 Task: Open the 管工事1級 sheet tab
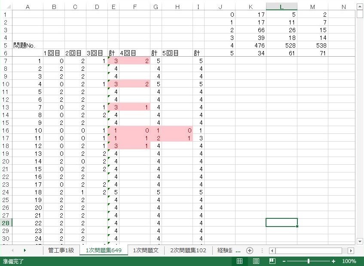click(61, 251)
